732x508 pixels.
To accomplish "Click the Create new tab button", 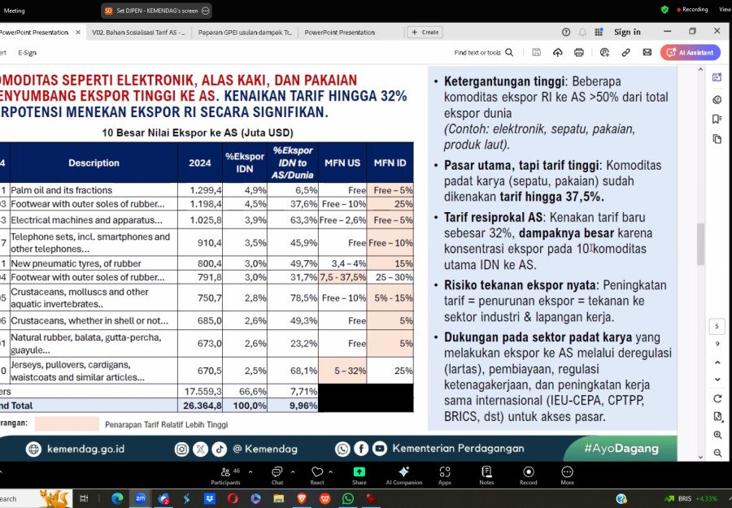I will click(425, 33).
